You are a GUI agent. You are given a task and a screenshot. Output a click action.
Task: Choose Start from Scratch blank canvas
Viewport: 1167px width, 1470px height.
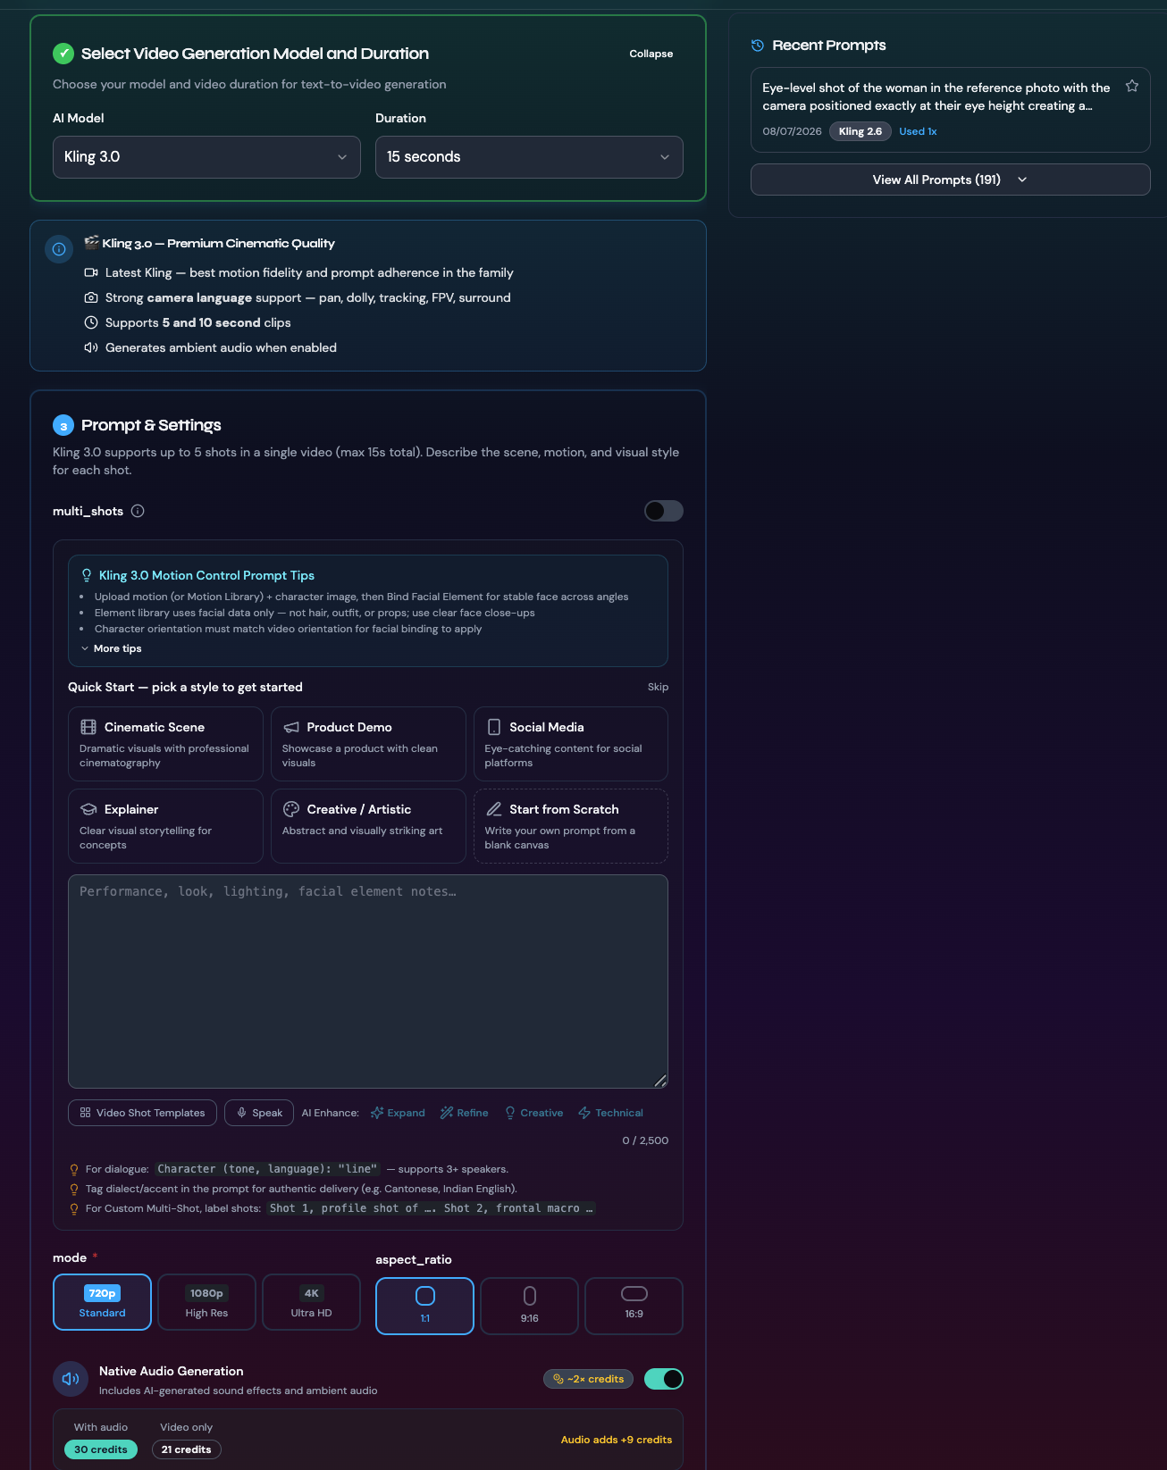click(x=571, y=826)
